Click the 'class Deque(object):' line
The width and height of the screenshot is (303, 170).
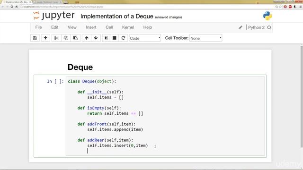coord(92,81)
